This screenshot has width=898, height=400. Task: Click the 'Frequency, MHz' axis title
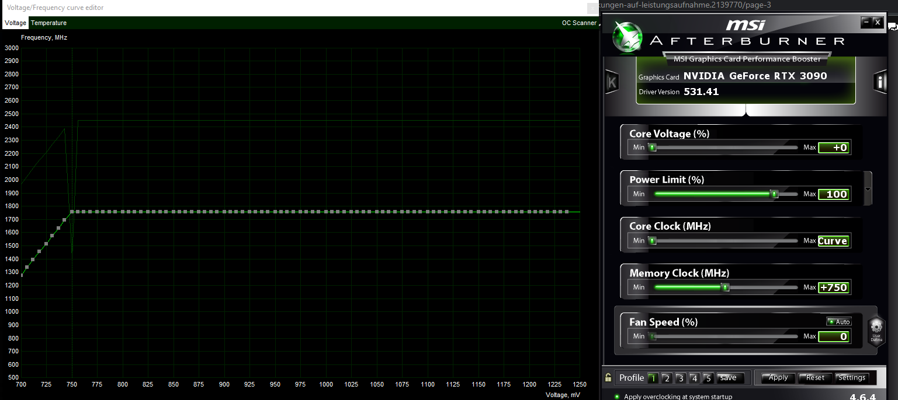click(44, 37)
